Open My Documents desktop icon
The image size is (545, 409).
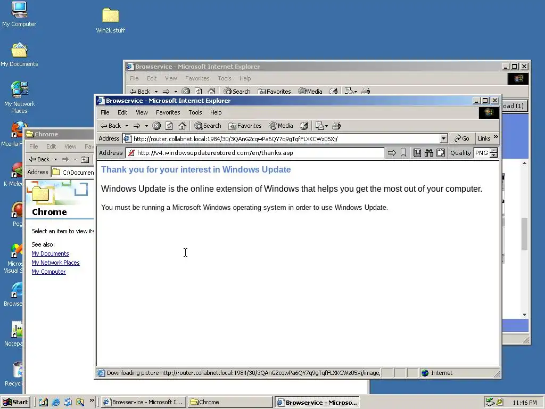pyautogui.click(x=19, y=55)
